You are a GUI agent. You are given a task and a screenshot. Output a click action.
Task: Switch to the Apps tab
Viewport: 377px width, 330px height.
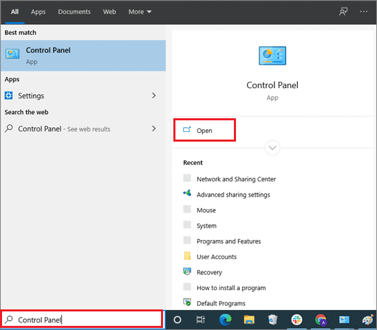[x=38, y=12]
